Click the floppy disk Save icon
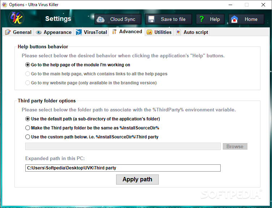 pyautogui.click(x=151, y=19)
